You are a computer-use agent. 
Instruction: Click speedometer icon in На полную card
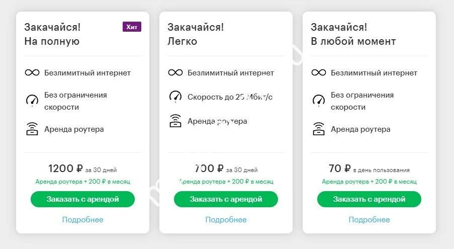tap(32, 100)
